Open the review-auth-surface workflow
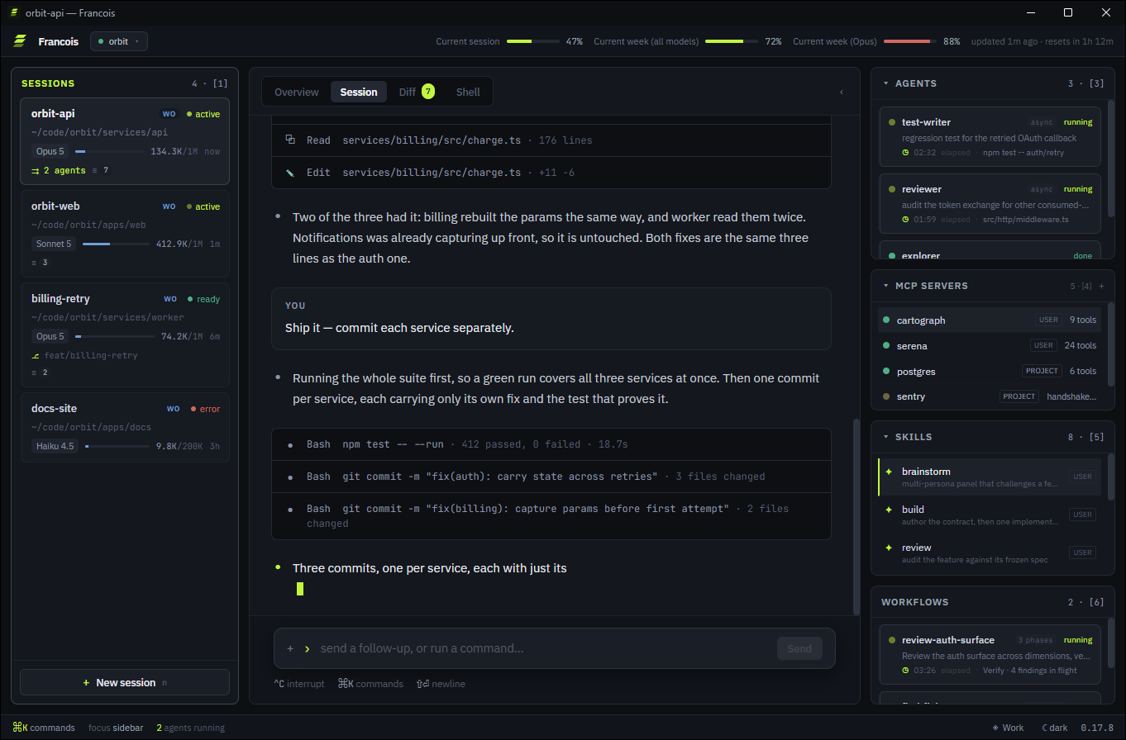This screenshot has height=740, width=1126. 990,654
